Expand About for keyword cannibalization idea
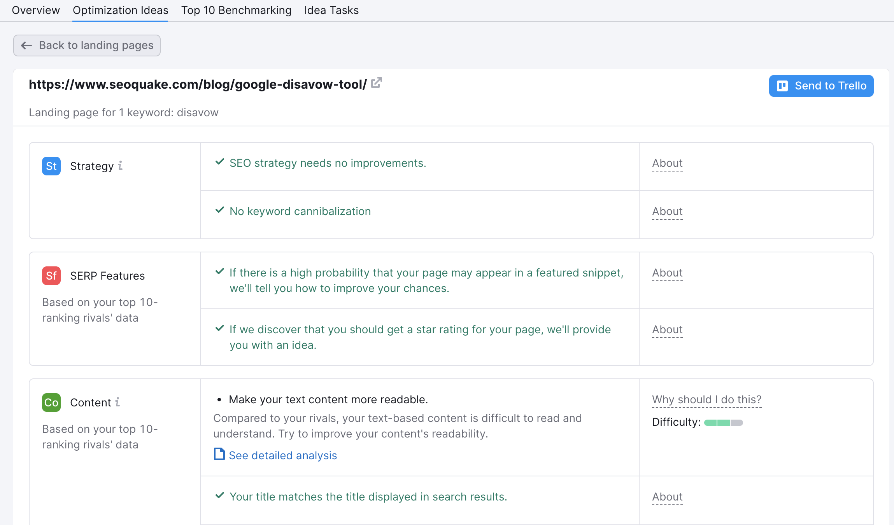894x525 pixels. pos(667,212)
